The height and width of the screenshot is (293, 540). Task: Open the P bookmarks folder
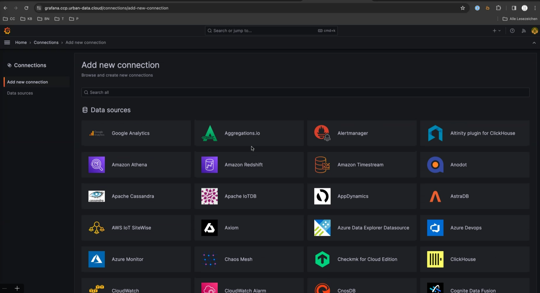tap(74, 19)
